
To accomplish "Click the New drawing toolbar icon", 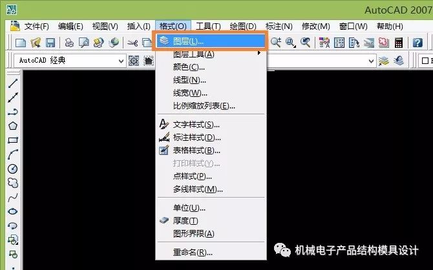I will (x=21, y=43).
